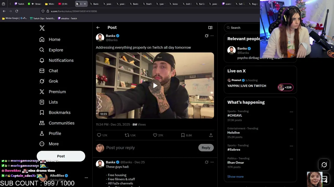Open the Ilhan Omar trend
The image size is (334, 187).
(236, 163)
